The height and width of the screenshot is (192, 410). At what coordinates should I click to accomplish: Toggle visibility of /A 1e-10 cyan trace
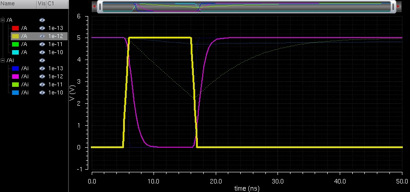pos(42,52)
